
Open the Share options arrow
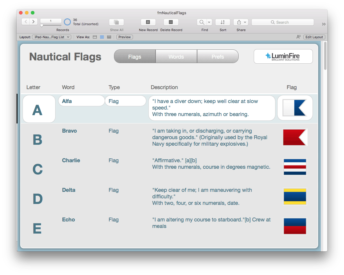[246, 22]
